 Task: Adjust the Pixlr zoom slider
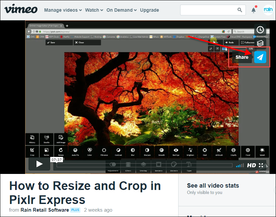234,49
